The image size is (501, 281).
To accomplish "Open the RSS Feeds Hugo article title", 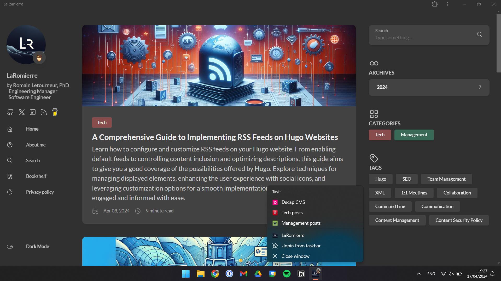I will click(x=215, y=137).
